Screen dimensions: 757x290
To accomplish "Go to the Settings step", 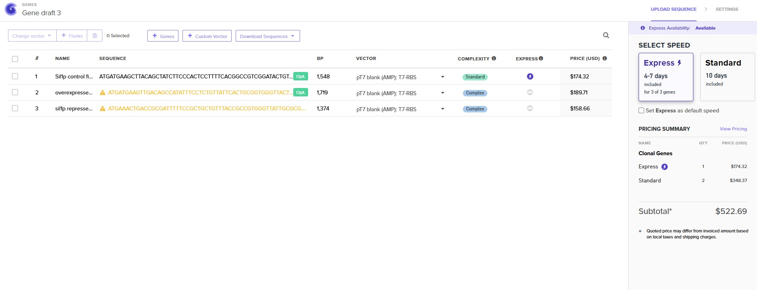I will tap(727, 9).
